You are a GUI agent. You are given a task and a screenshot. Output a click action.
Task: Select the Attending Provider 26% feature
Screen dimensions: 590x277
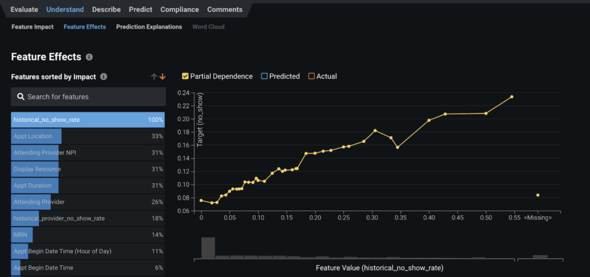point(88,202)
